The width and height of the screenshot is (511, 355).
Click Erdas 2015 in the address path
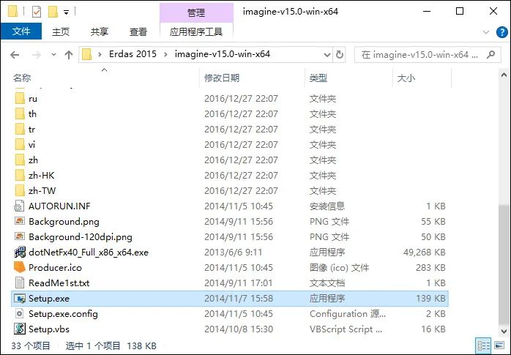point(133,54)
